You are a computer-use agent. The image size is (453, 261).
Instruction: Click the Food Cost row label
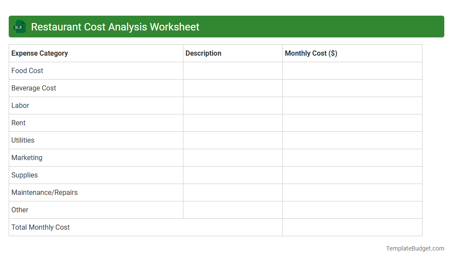click(x=27, y=70)
